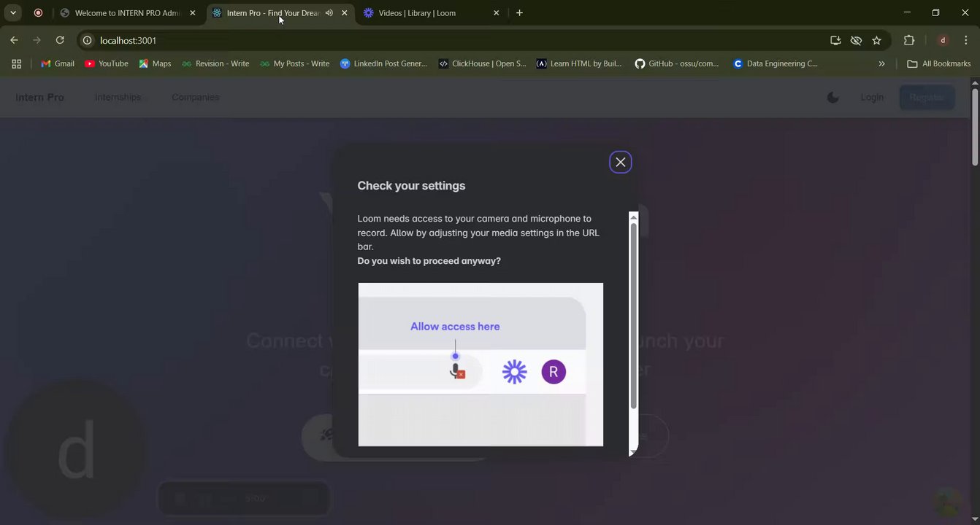Focus the localhost:3001 address bar
Image resolution: width=980 pixels, height=525 pixels.
pyautogui.click(x=453, y=40)
